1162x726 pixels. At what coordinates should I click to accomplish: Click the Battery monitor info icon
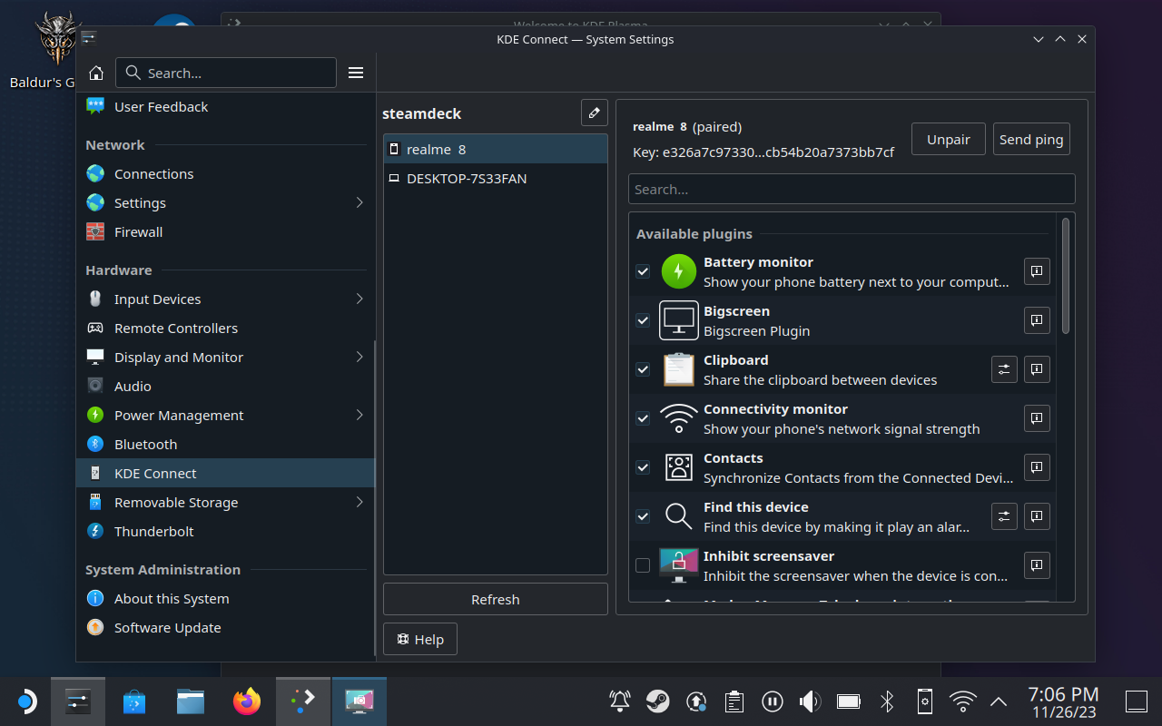[1037, 271]
